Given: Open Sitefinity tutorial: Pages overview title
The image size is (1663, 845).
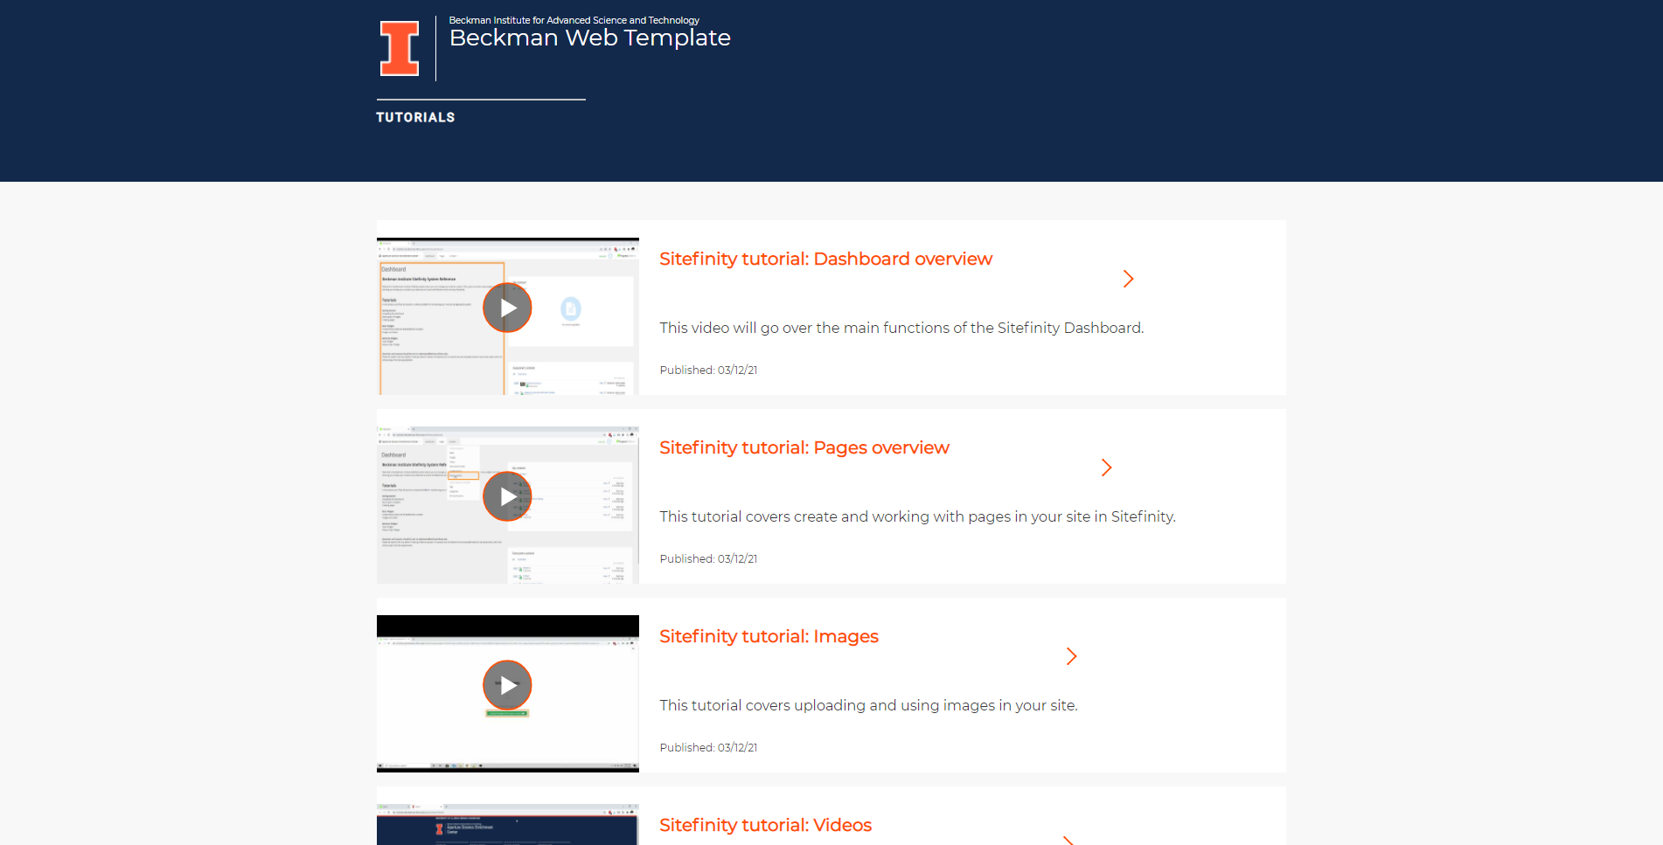Looking at the screenshot, I should (x=804, y=447).
